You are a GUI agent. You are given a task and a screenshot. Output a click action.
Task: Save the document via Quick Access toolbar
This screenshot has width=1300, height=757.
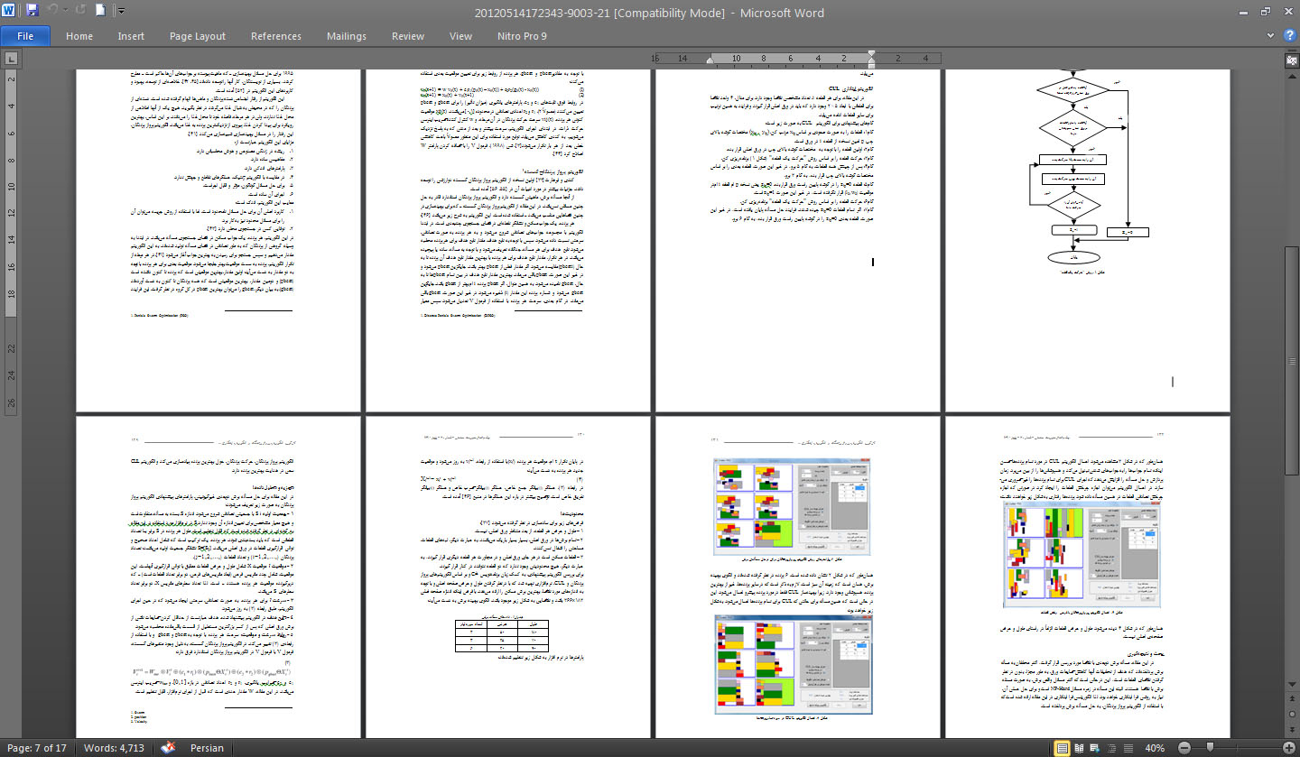[31, 9]
